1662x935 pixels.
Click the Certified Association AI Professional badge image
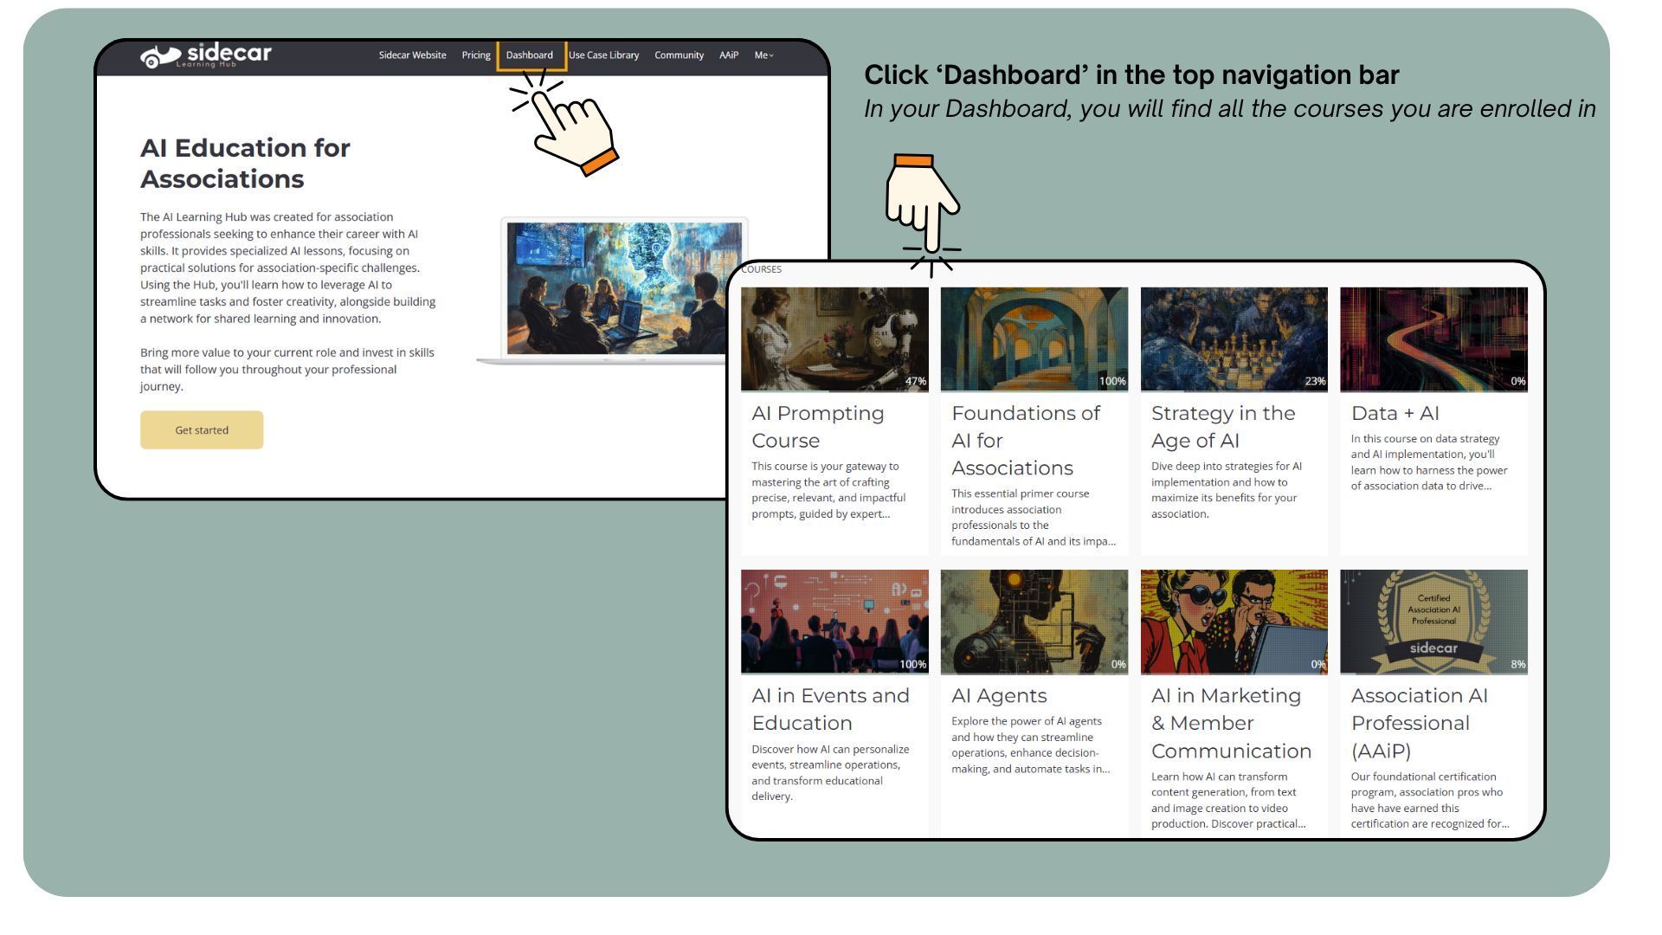click(1433, 621)
